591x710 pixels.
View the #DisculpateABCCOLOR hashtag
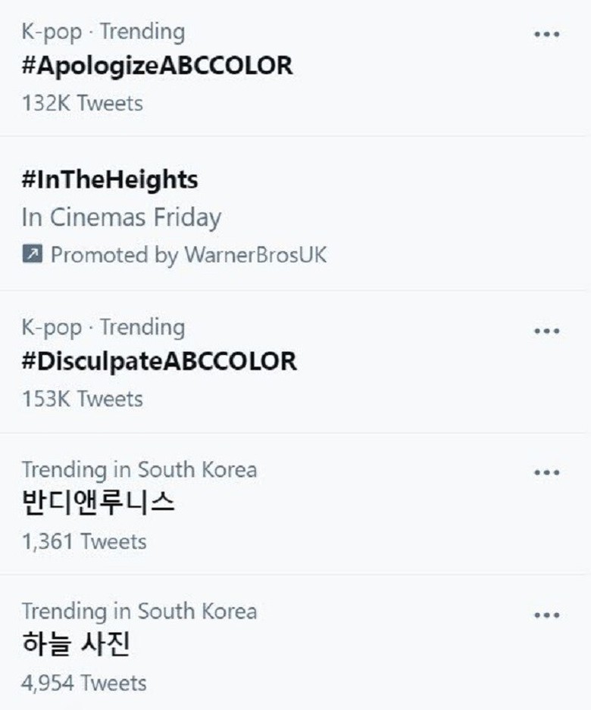coord(159,361)
